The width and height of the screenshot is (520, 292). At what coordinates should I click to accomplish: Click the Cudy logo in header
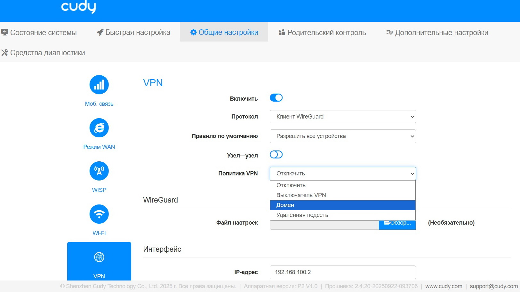(79, 6)
